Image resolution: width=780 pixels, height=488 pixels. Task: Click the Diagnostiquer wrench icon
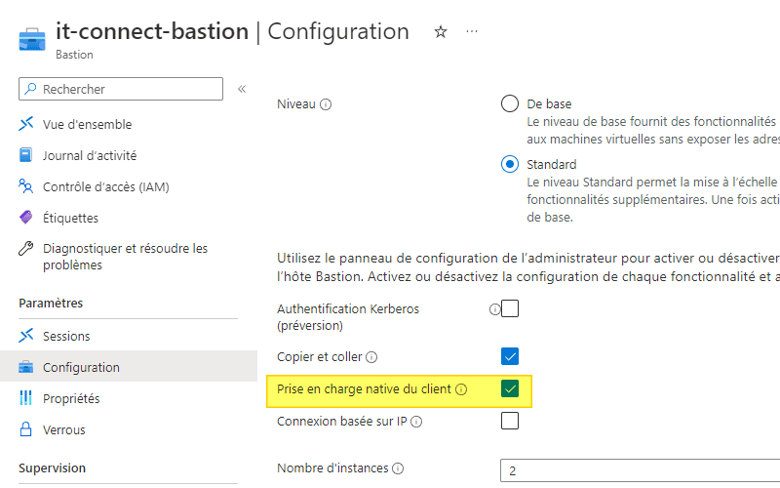click(26, 249)
